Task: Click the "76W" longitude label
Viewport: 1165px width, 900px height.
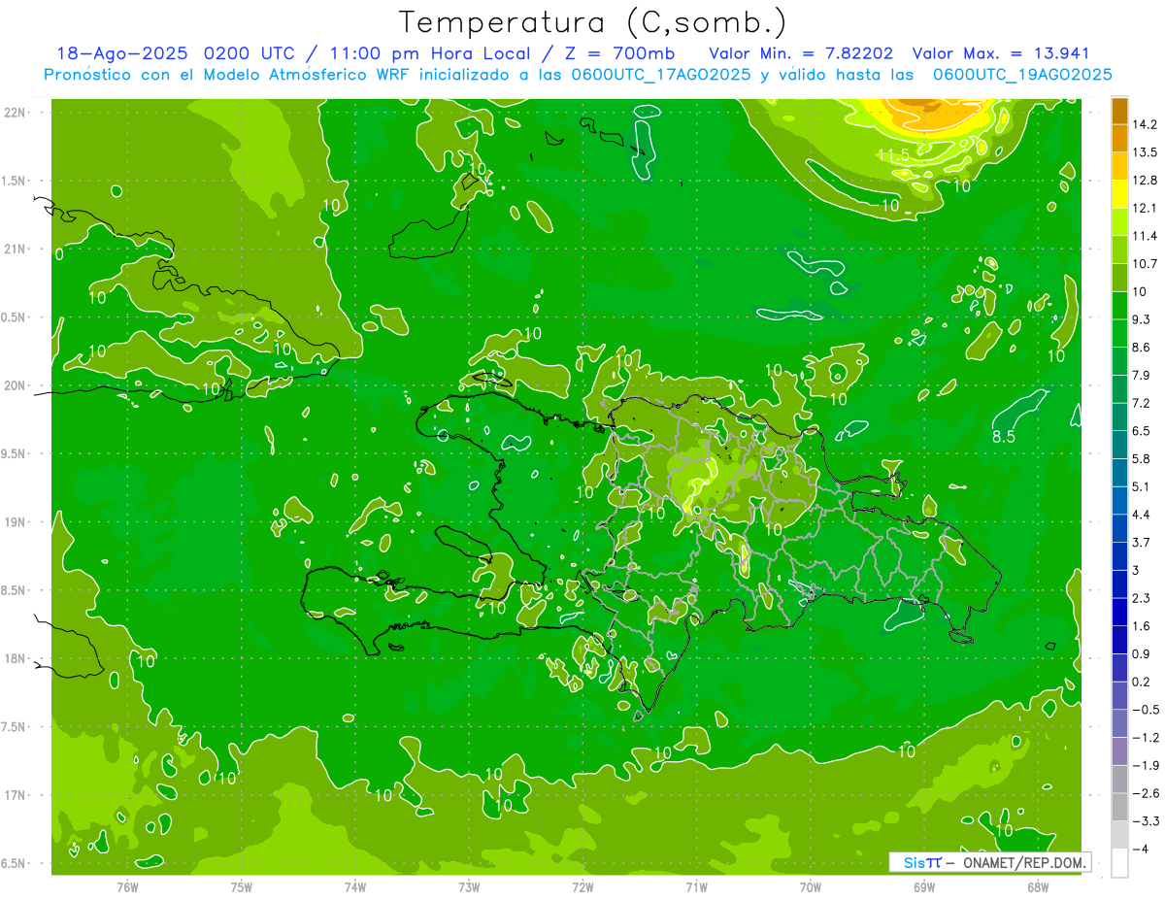Action: click(x=127, y=887)
